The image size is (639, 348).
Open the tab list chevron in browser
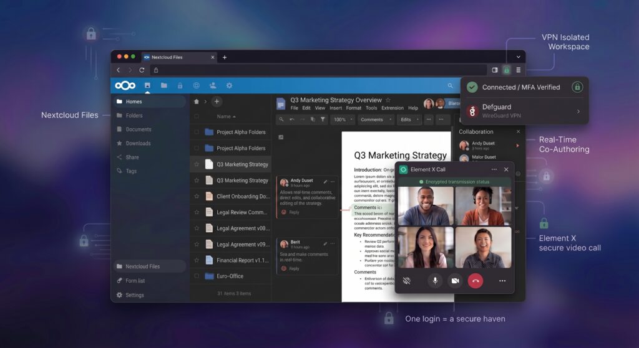pyautogui.click(x=518, y=57)
